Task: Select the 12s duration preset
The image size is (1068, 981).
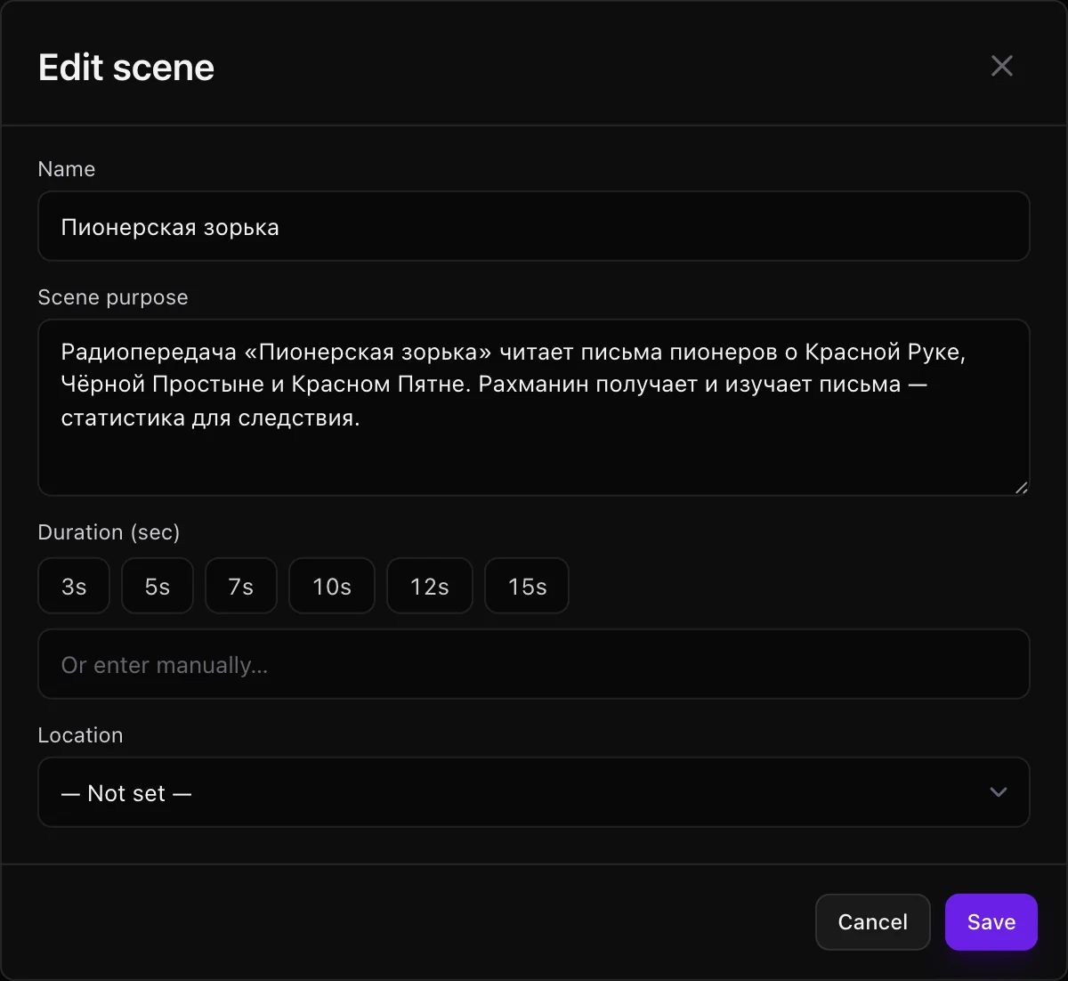Action: tap(430, 586)
